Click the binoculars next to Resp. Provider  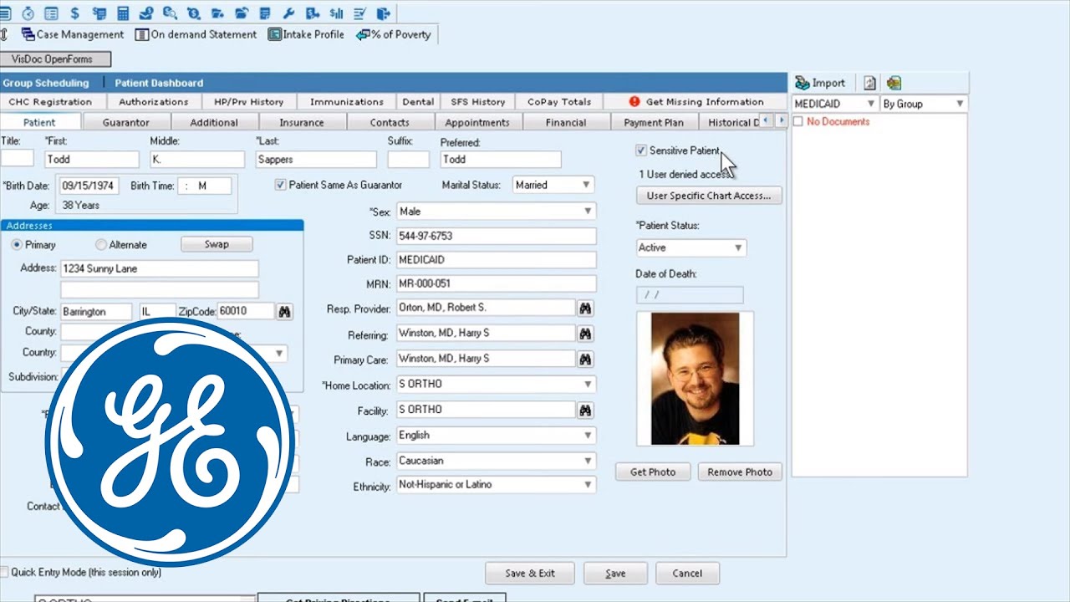[x=585, y=309]
